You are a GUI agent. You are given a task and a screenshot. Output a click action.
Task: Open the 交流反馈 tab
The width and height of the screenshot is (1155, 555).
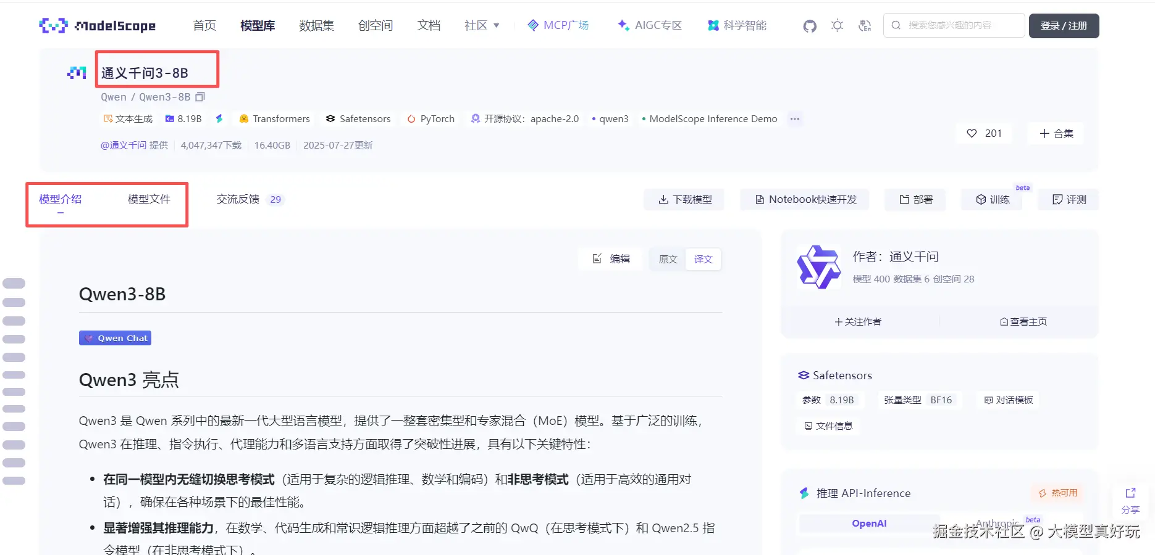[x=238, y=199]
